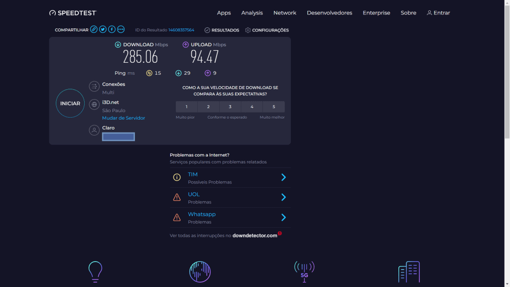The height and width of the screenshot is (287, 510).
Task: Open the Desenvolvedores menu
Action: pos(329,13)
